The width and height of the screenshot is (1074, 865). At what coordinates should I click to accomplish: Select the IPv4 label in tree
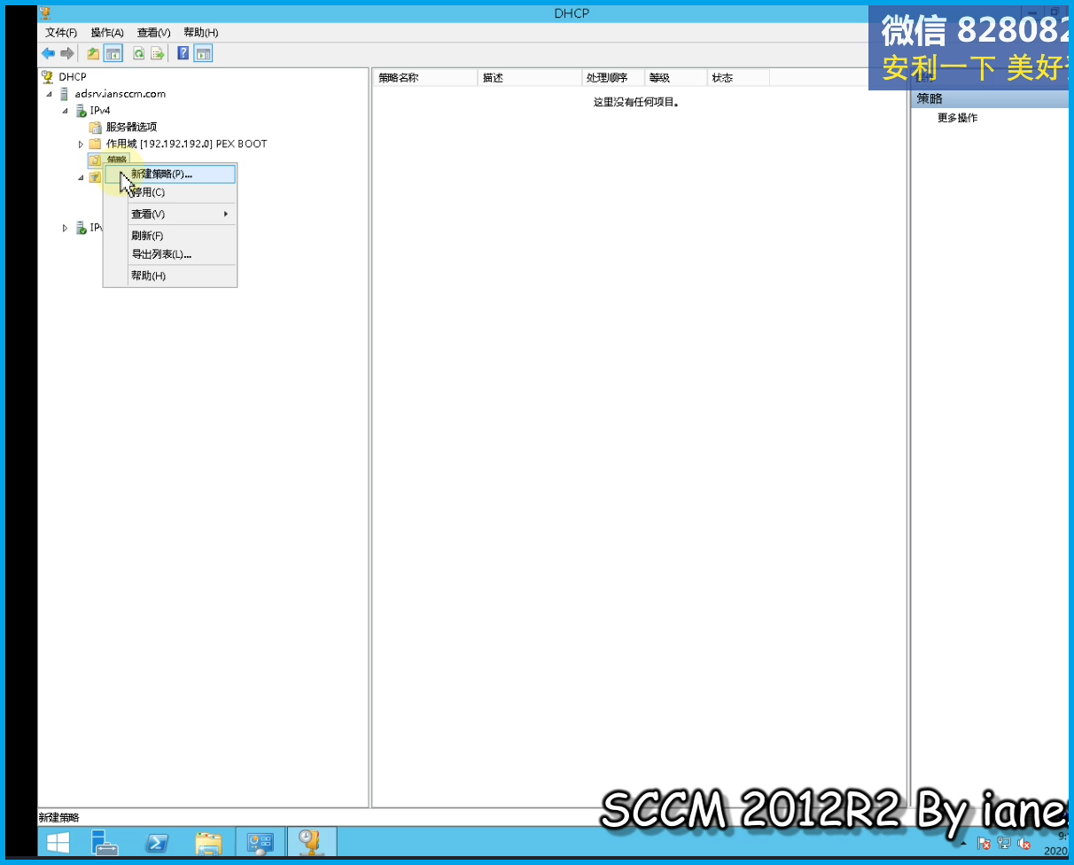[x=100, y=111]
